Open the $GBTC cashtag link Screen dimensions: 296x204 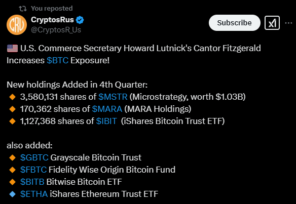(34, 157)
